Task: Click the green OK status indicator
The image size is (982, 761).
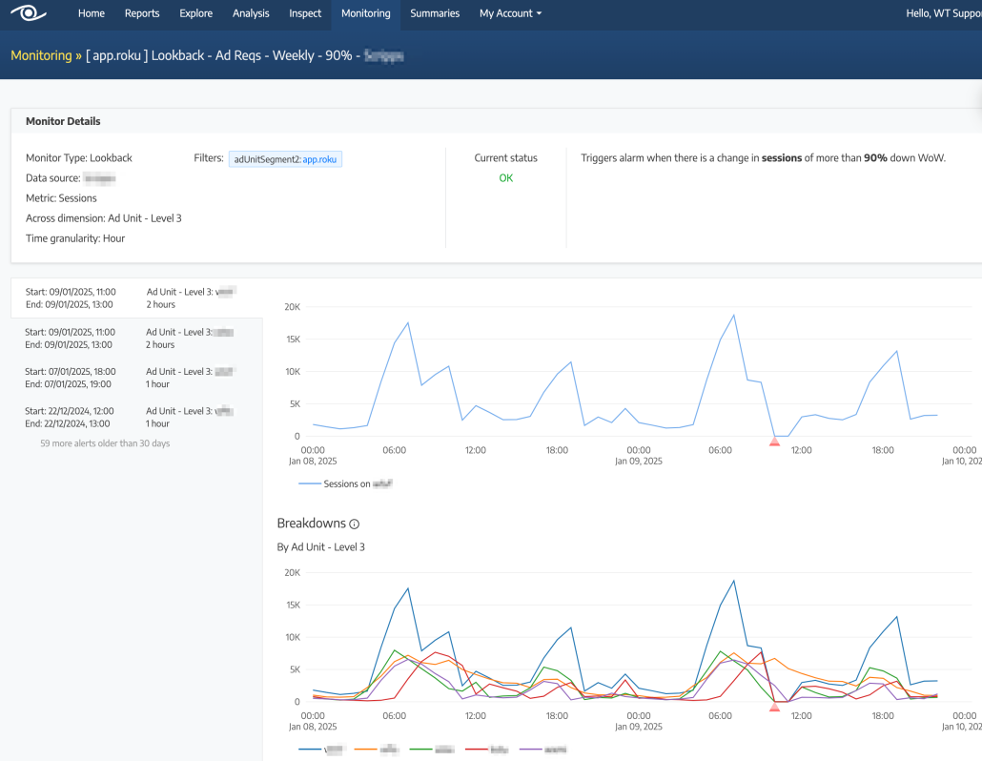Action: (506, 177)
